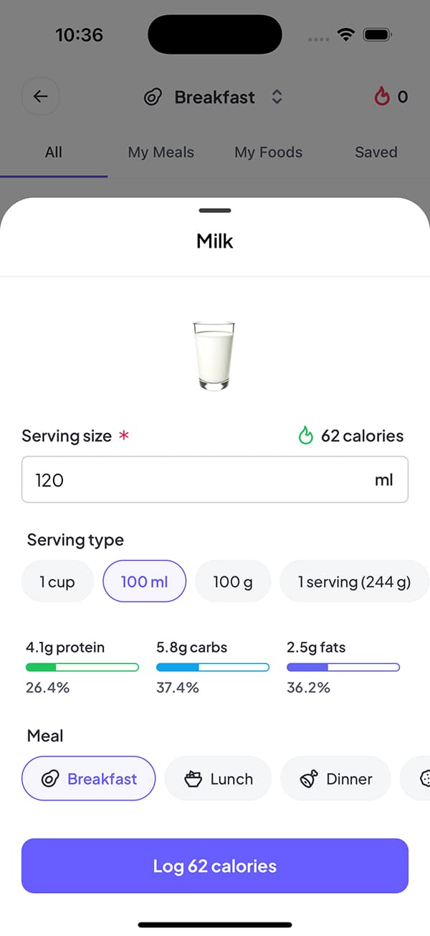
Task: Tap the drumstick icon on Dinner chip
Action: [x=310, y=778]
